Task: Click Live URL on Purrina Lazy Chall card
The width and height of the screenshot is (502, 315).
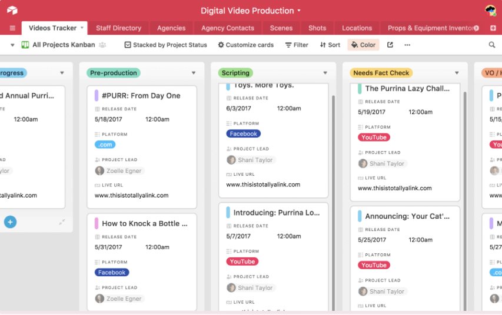Action: tap(395, 189)
